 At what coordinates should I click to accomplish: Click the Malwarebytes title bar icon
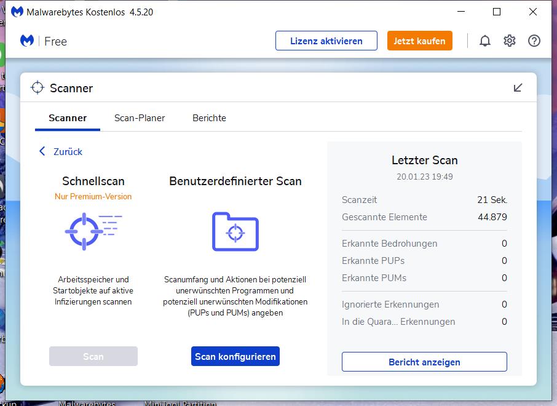(17, 12)
